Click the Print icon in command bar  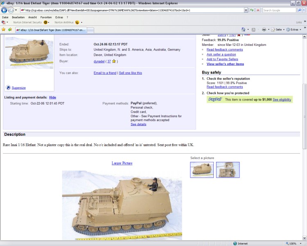(264, 30)
